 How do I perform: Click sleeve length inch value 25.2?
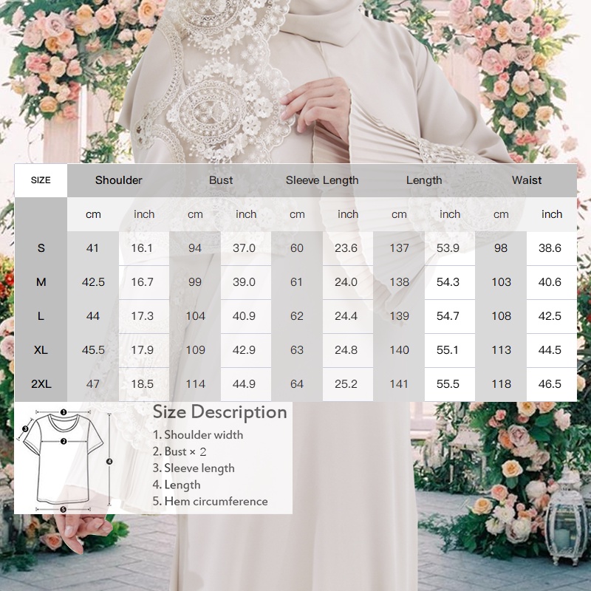(346, 384)
